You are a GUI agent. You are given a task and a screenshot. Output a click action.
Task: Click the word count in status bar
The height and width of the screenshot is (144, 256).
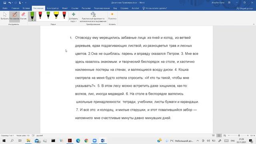(23, 136)
